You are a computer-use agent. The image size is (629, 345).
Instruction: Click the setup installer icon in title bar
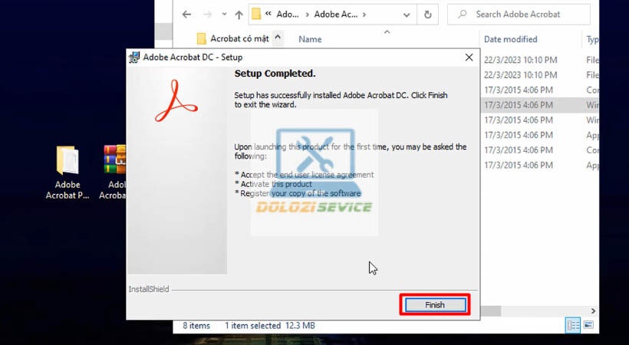(134, 58)
